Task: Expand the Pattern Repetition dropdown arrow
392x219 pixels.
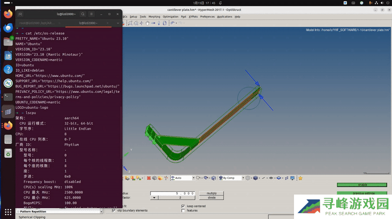Action: pos(101,212)
